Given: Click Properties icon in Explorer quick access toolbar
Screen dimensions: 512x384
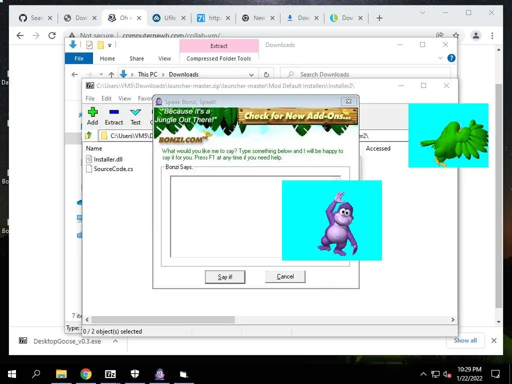Looking at the screenshot, I should (x=89, y=45).
